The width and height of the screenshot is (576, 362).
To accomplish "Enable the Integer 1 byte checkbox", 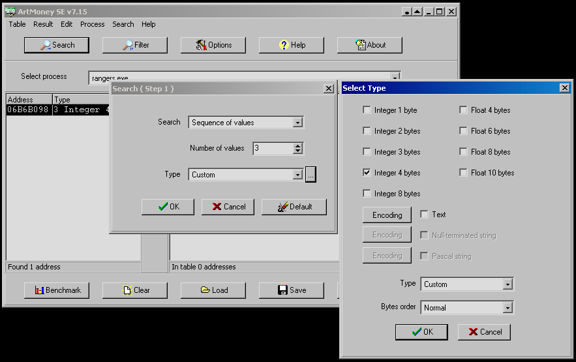I will 367,110.
